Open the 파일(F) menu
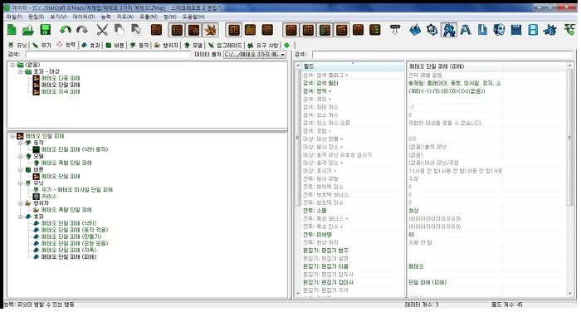 pyautogui.click(x=14, y=17)
